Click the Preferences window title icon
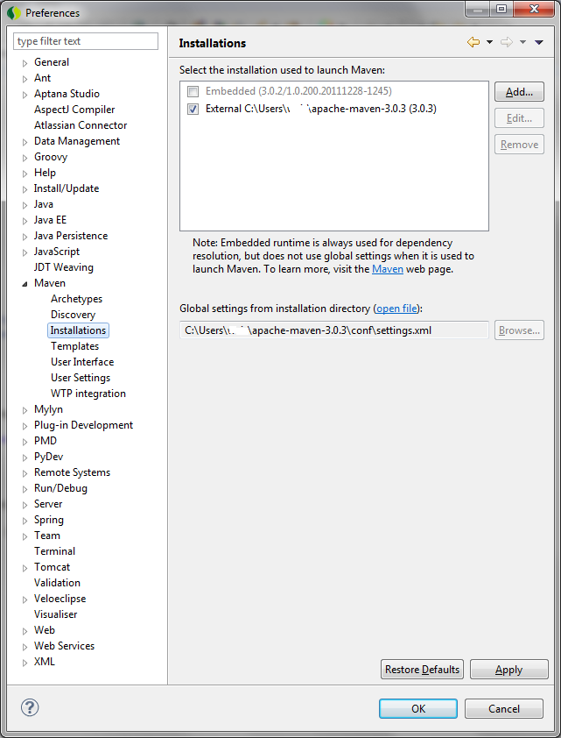This screenshot has width=561, height=738. pos(14,13)
